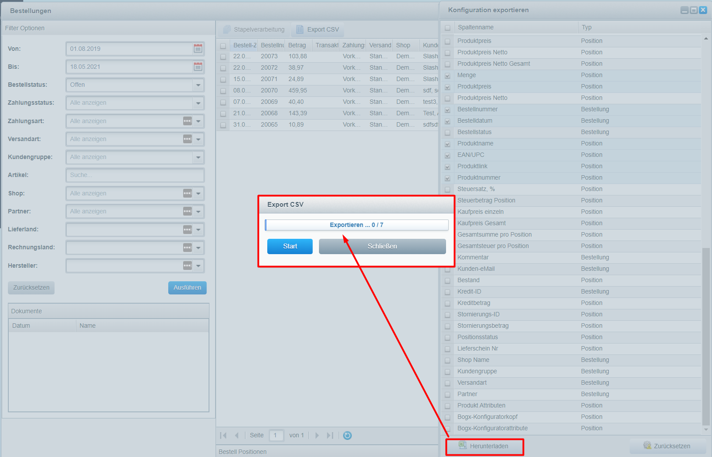This screenshot has height=457, width=712.
Task: Minimize the Konfiguration exportieren window
Action: click(x=684, y=10)
